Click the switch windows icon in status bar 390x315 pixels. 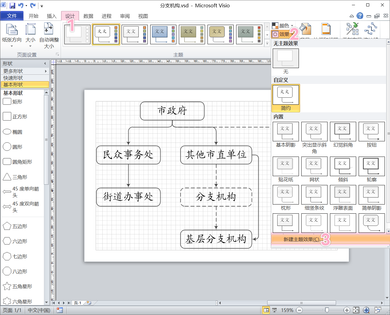coord(378,310)
